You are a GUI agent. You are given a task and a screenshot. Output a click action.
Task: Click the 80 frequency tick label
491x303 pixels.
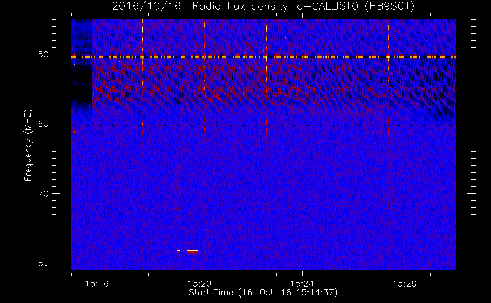44,263
